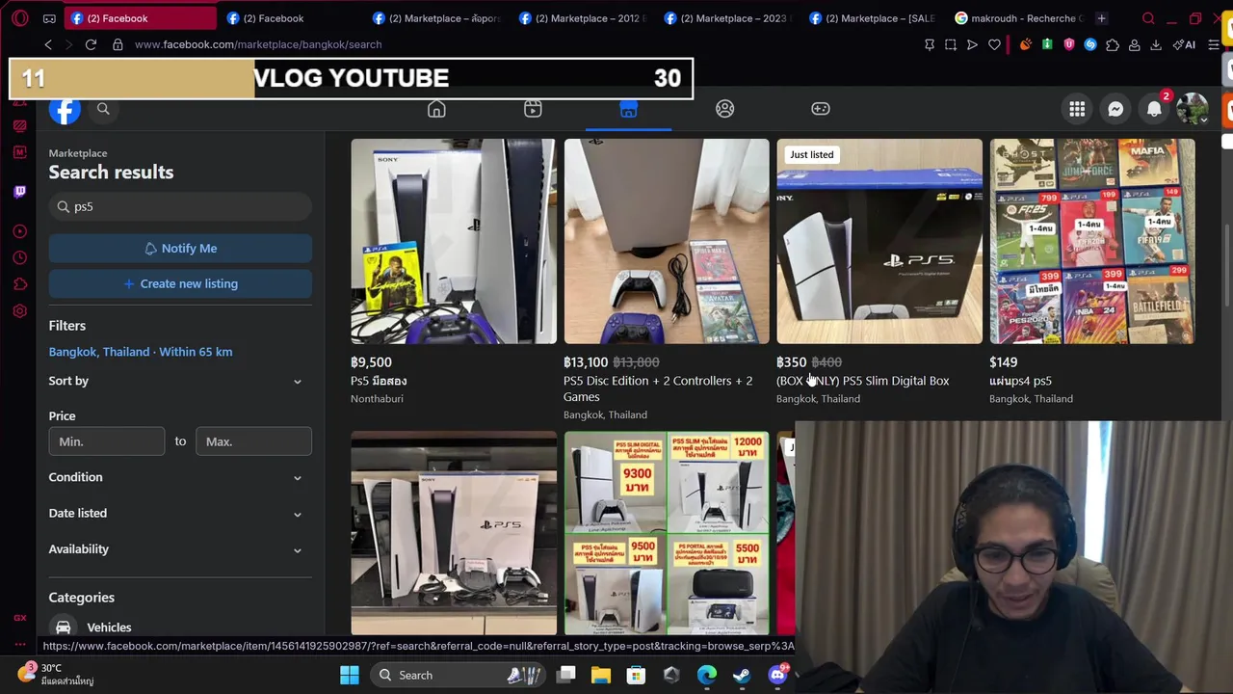This screenshot has width=1233, height=694.
Task: Open the PS5 Slim price collage thumbnail
Action: pyautogui.click(x=667, y=533)
